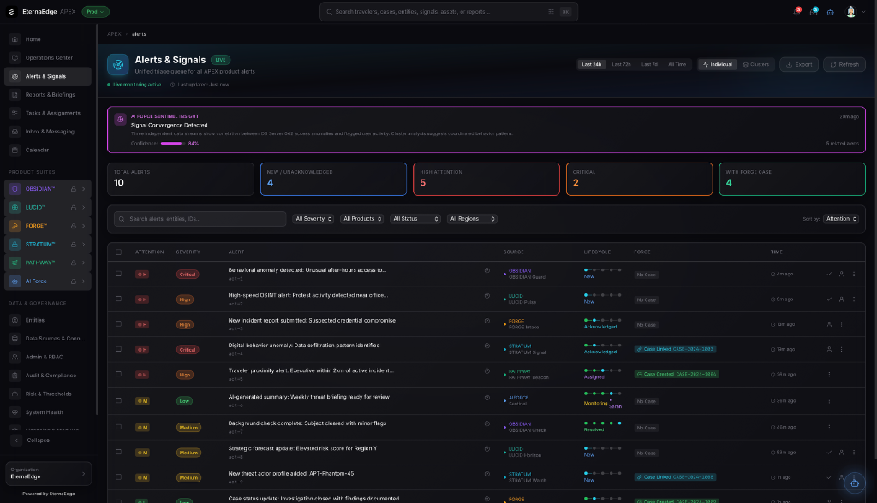Assign alert act-3 using person icon
877x503 pixels.
pyautogui.click(x=829, y=324)
